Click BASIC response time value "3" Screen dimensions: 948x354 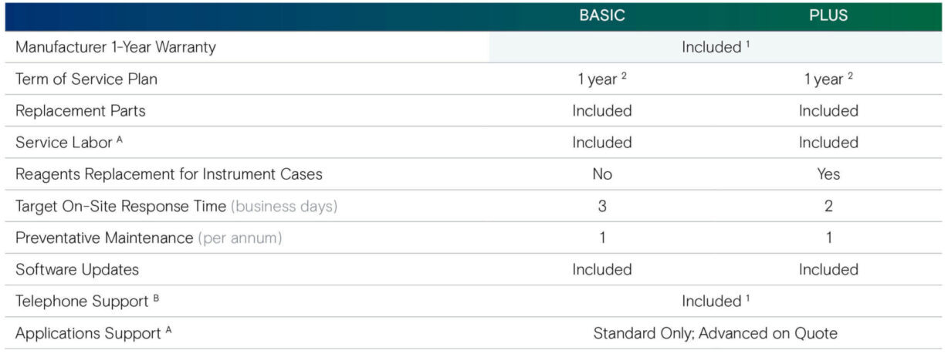pos(602,206)
